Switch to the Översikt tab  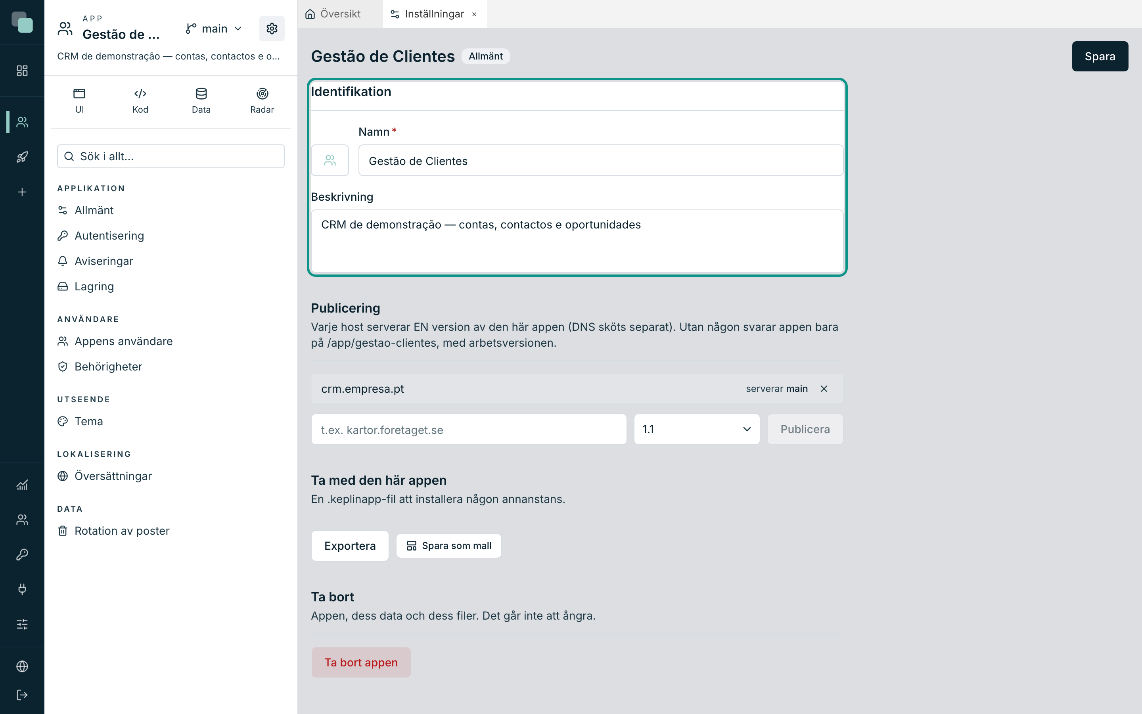click(333, 14)
